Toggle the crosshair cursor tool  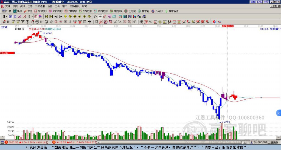[x=100, y=16]
